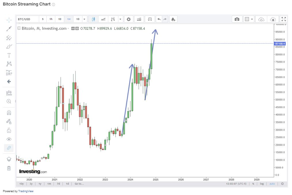
Task: Click the compare scales icon
Action: (150, 19)
